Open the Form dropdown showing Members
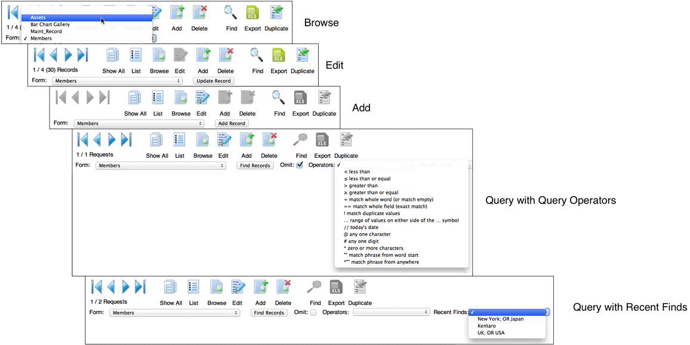Screen dimensions: 690x345 pyautogui.click(x=160, y=165)
